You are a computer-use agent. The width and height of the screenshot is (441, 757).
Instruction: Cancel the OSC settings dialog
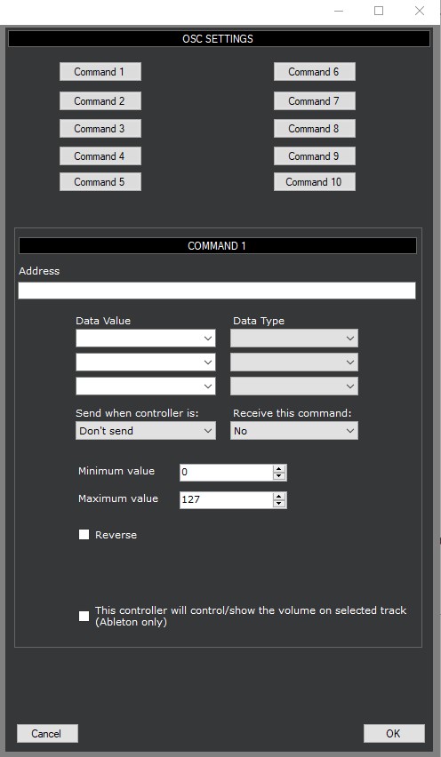coord(47,733)
